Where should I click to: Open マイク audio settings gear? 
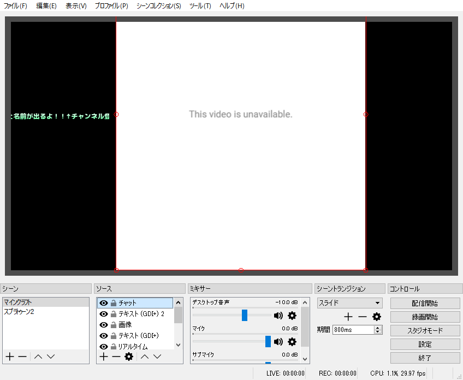292,341
